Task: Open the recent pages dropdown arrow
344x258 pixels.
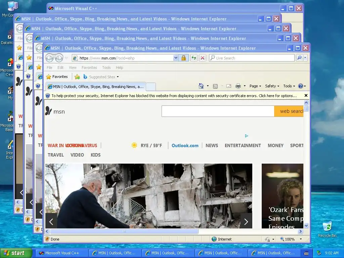Action: [66, 58]
